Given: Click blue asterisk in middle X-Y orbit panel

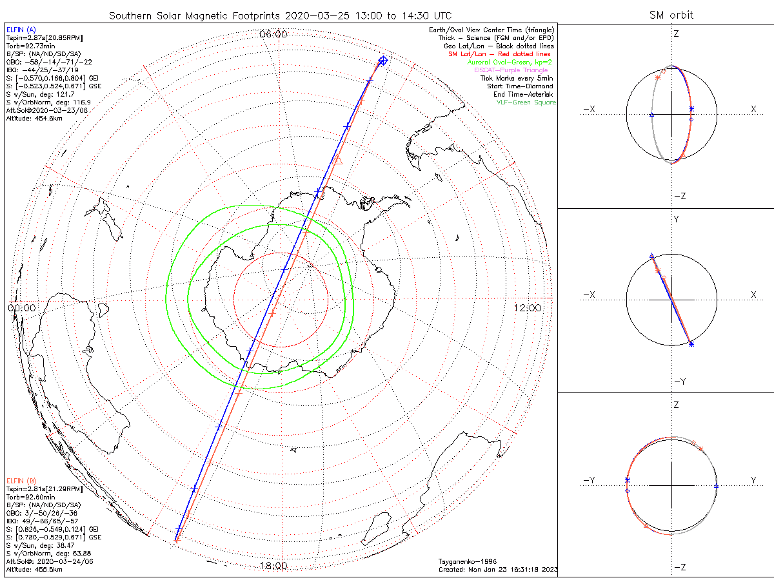Looking at the screenshot, I should (691, 344).
